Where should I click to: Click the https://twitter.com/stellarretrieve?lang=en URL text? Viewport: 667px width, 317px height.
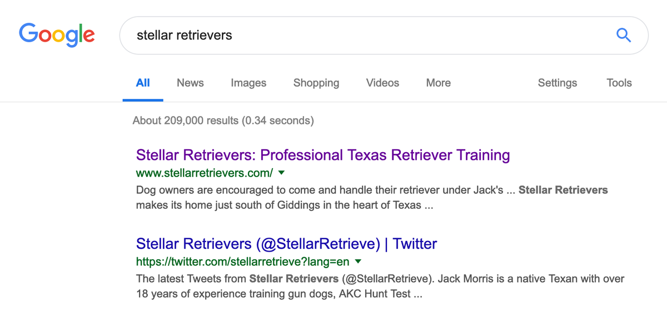pyautogui.click(x=242, y=261)
